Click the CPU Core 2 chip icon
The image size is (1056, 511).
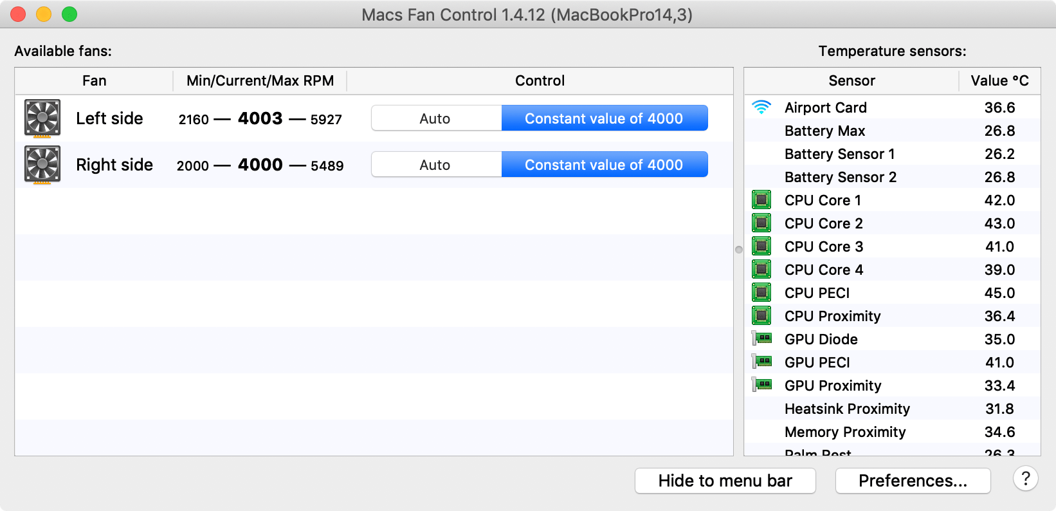761,223
